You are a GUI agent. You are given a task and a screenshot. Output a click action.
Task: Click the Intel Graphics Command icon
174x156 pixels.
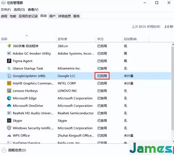(9, 83)
